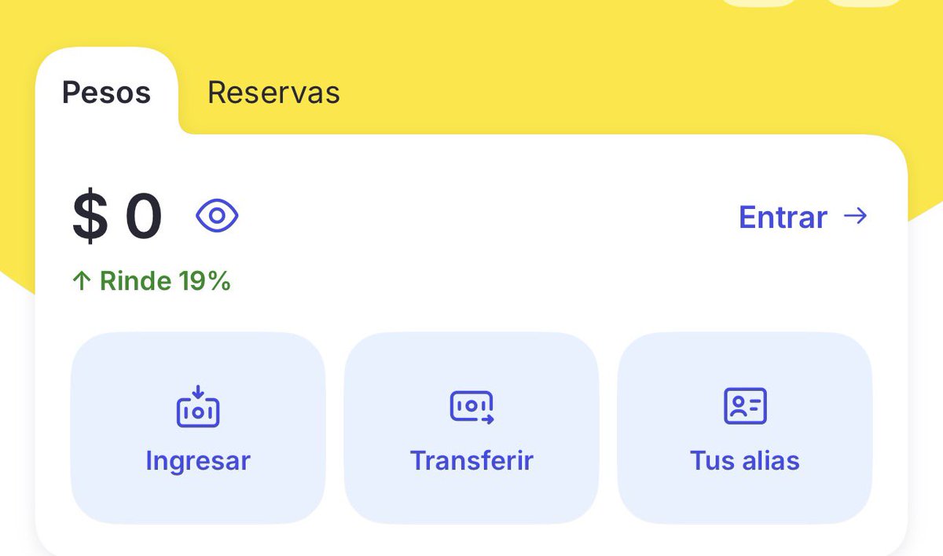Screen dimensions: 943x556
Task: Click the arrow beside Entrar
Action: pyautogui.click(x=855, y=216)
